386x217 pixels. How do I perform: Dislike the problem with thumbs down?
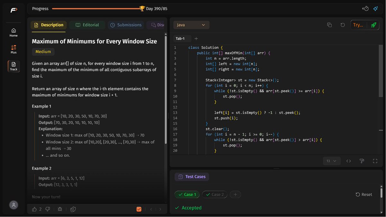tap(48, 209)
